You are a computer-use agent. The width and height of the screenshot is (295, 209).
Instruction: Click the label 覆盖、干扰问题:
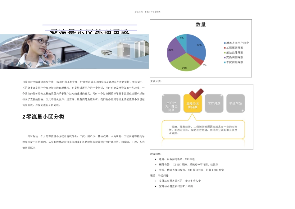pos(160,176)
